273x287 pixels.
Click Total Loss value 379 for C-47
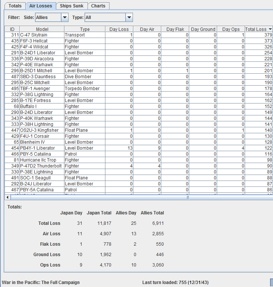[x=259, y=35]
